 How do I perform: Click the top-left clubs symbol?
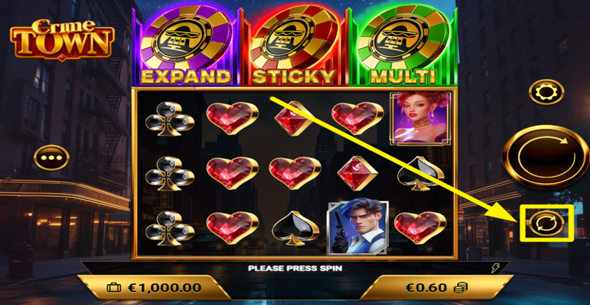[170, 119]
